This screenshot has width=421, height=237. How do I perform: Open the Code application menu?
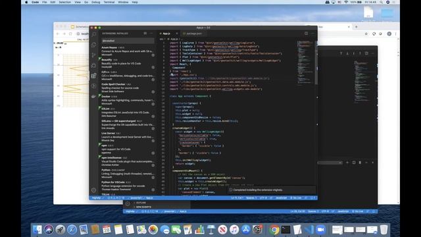pos(35,2)
